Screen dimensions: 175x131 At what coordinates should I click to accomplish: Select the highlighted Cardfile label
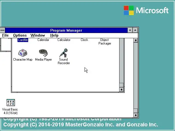click(23, 40)
